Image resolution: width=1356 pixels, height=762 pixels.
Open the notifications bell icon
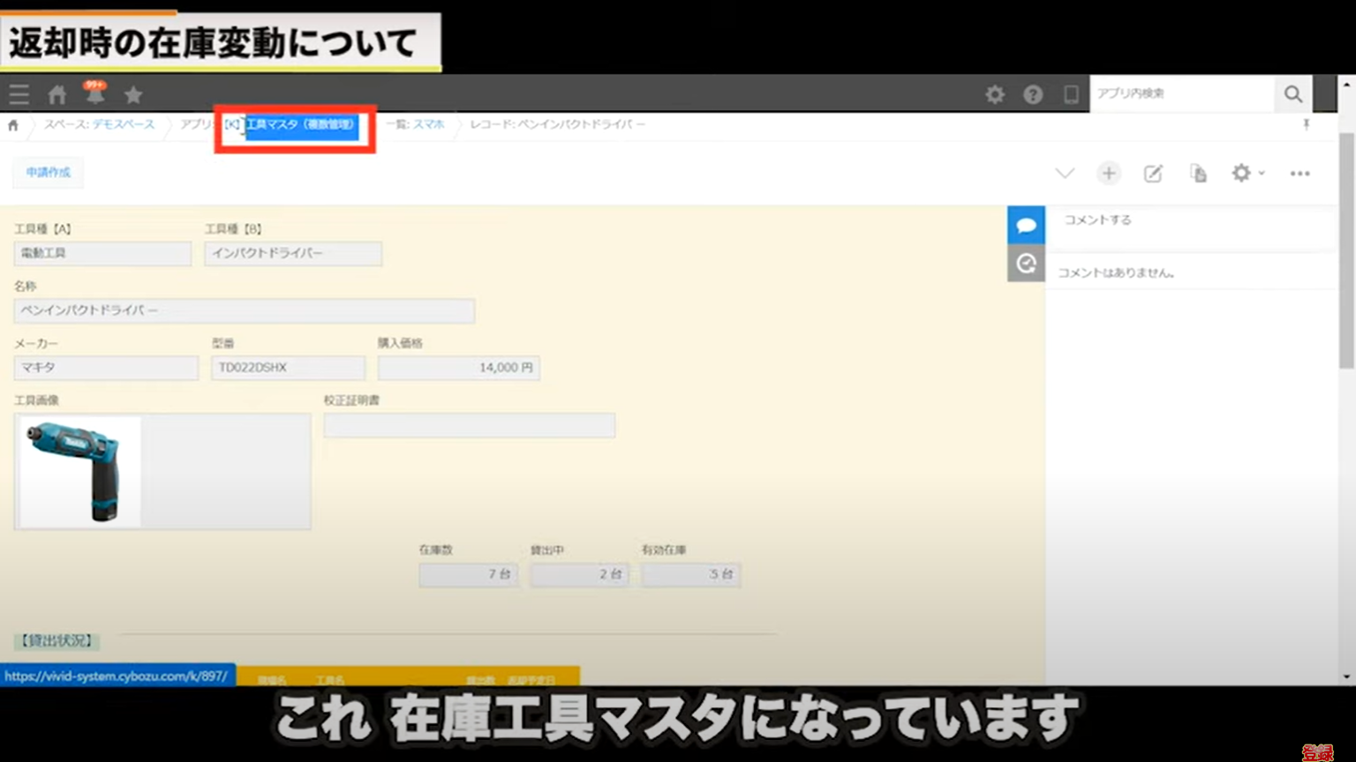point(94,93)
